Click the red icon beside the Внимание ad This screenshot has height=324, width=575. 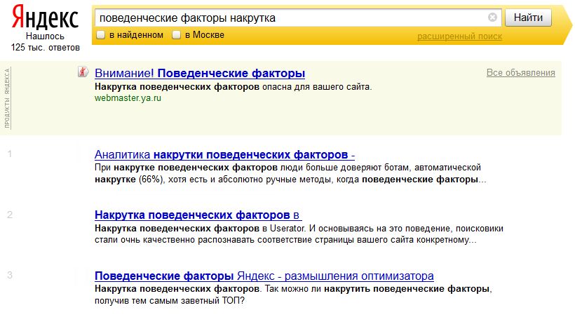click(83, 72)
